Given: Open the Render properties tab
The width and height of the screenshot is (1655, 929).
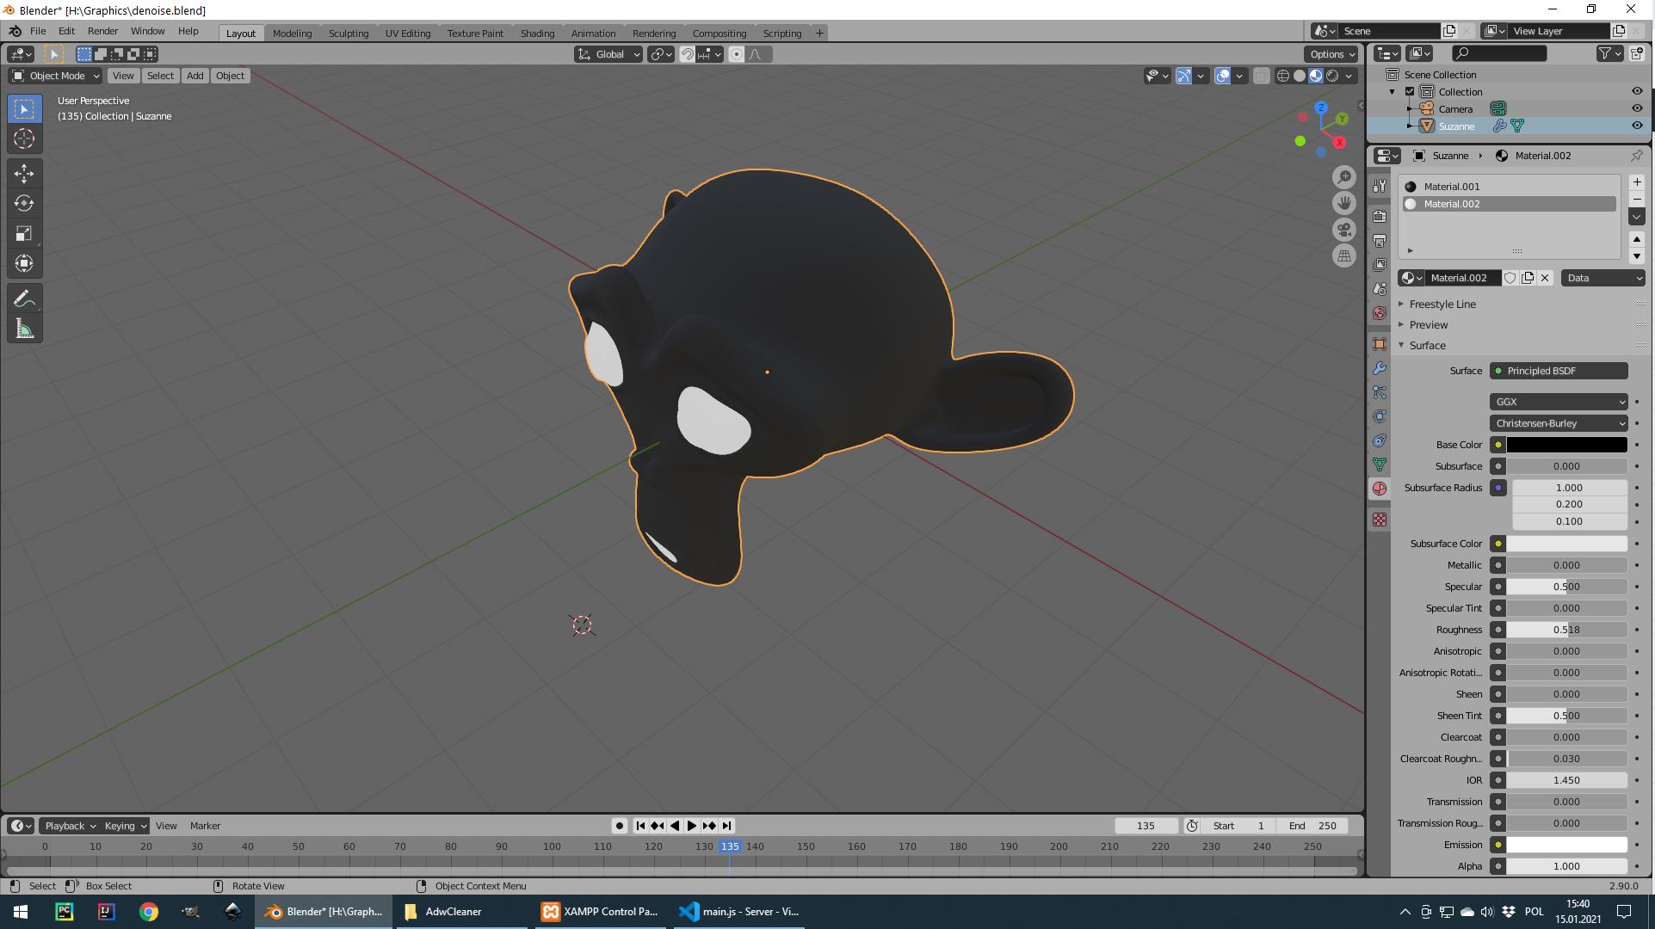Looking at the screenshot, I should pyautogui.click(x=1380, y=216).
